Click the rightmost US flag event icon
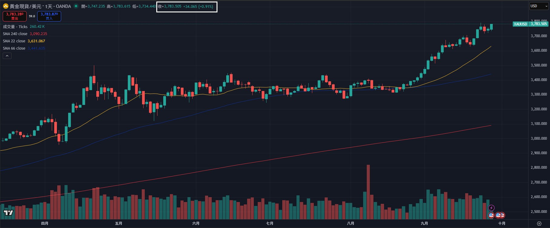Screen dimensions: 550x228 click(x=502, y=215)
